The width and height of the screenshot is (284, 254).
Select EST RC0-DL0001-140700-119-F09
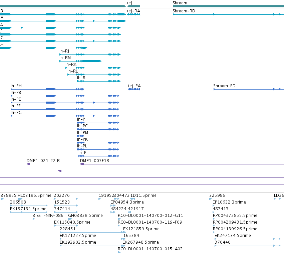click(x=150, y=222)
